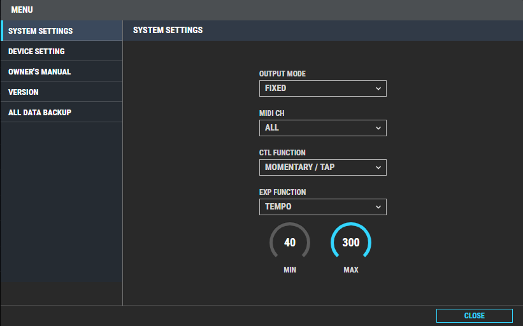This screenshot has width=523, height=326.
Task: Select the MAX tempo knob showing 300
Action: (351, 242)
